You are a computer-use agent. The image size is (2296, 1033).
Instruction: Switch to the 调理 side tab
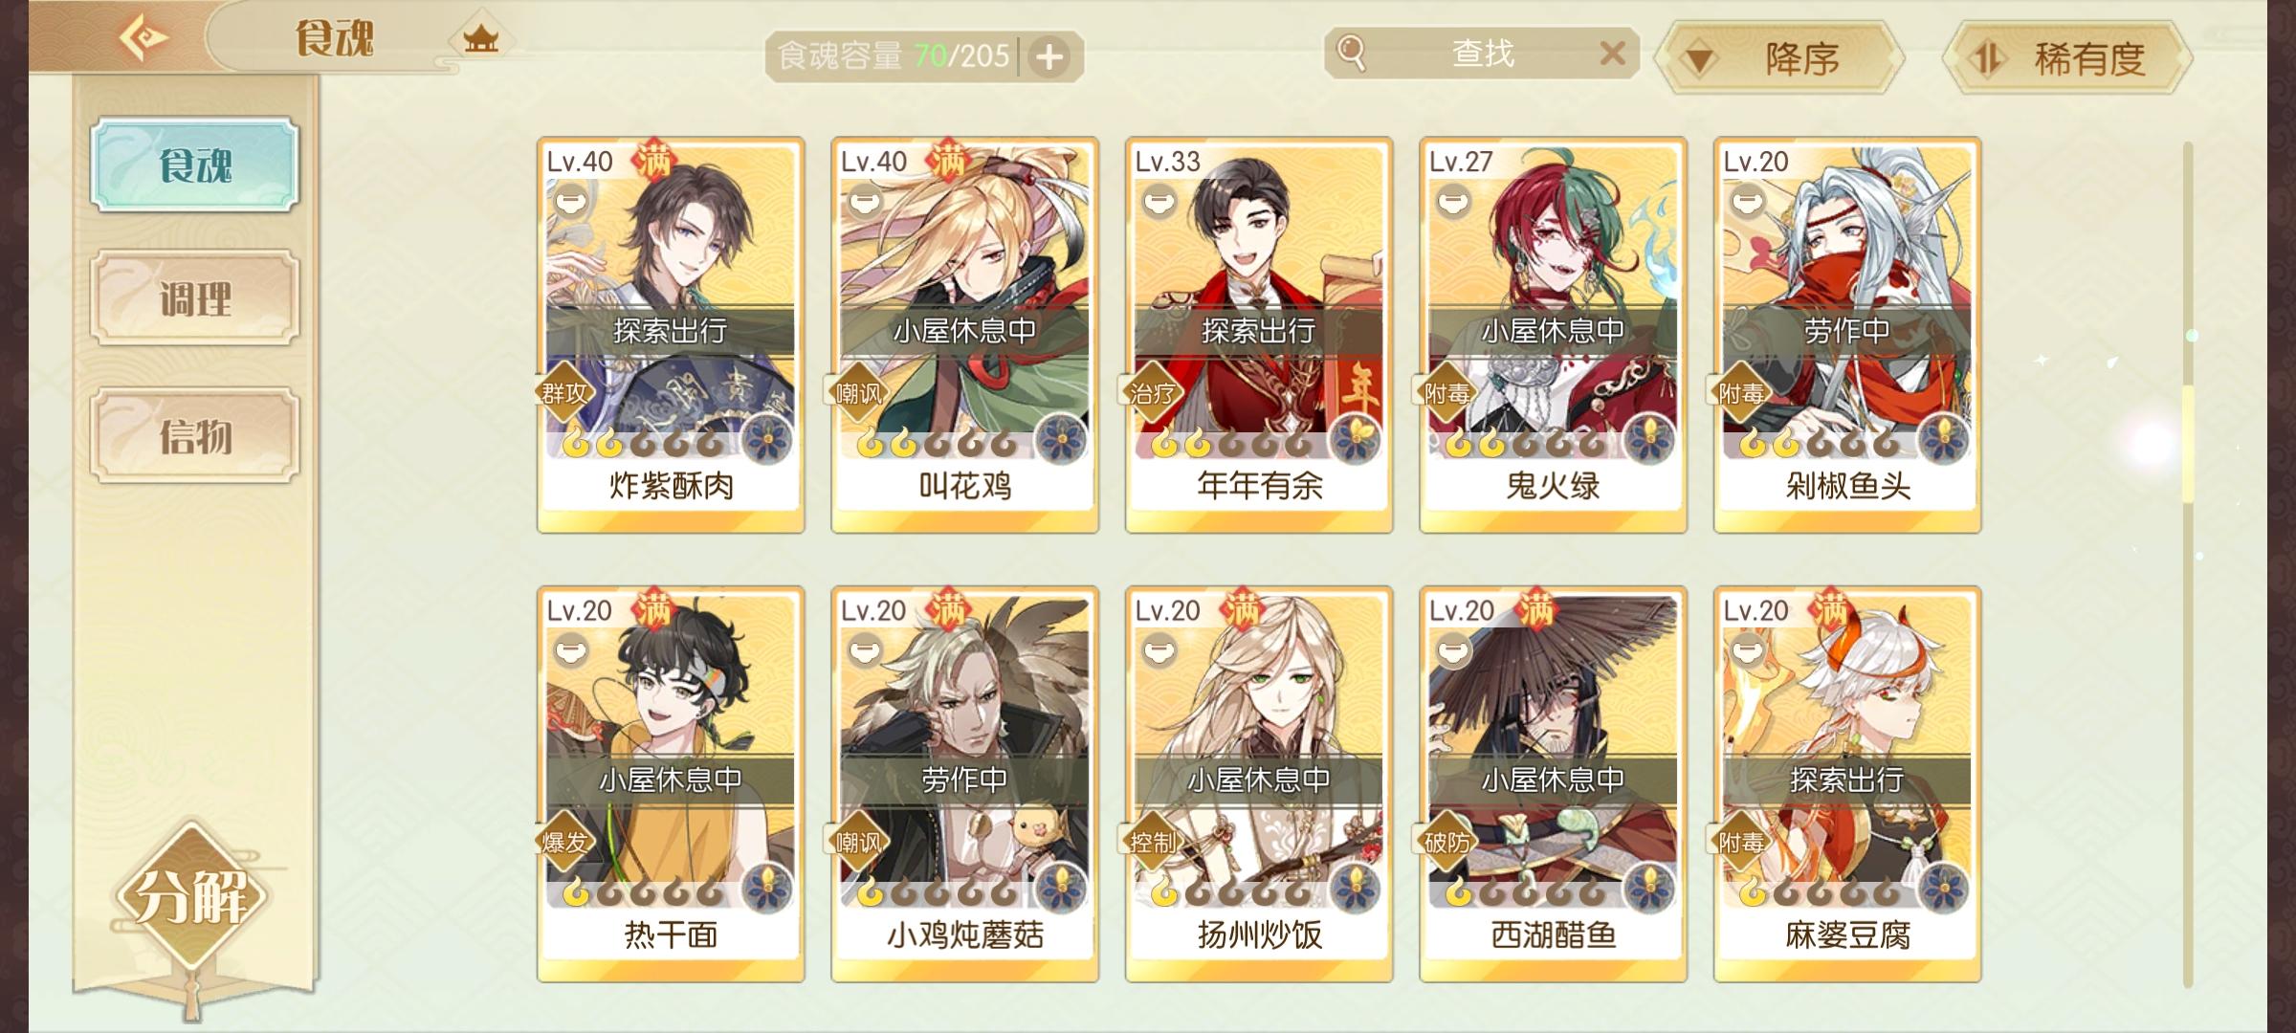(195, 298)
